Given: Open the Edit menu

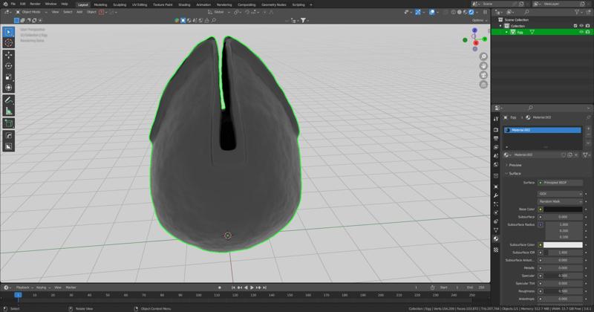Looking at the screenshot, I should tap(23, 4).
